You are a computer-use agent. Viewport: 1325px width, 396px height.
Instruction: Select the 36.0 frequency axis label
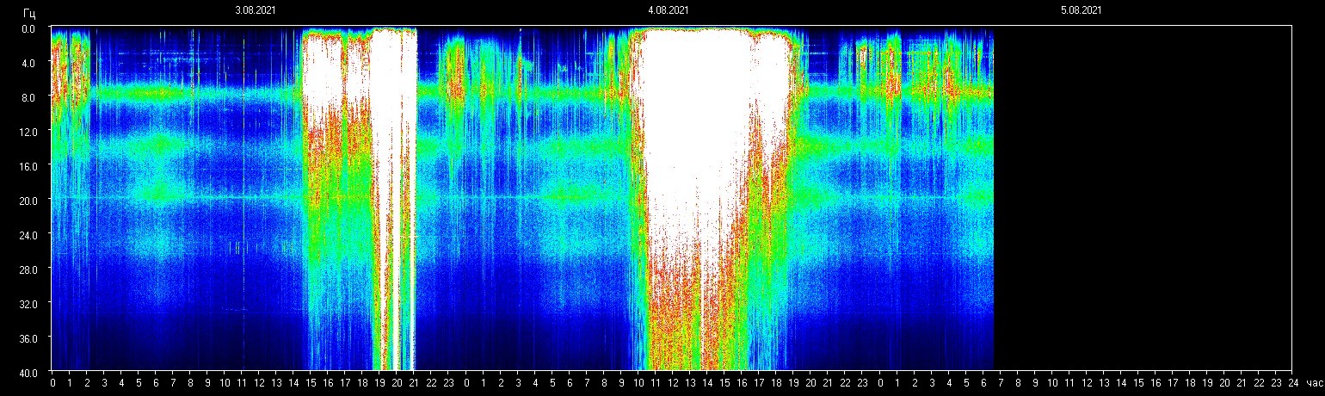click(27, 338)
